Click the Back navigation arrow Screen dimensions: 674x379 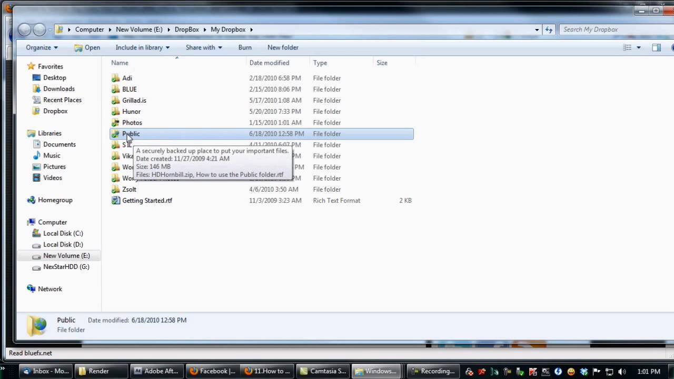[24, 30]
